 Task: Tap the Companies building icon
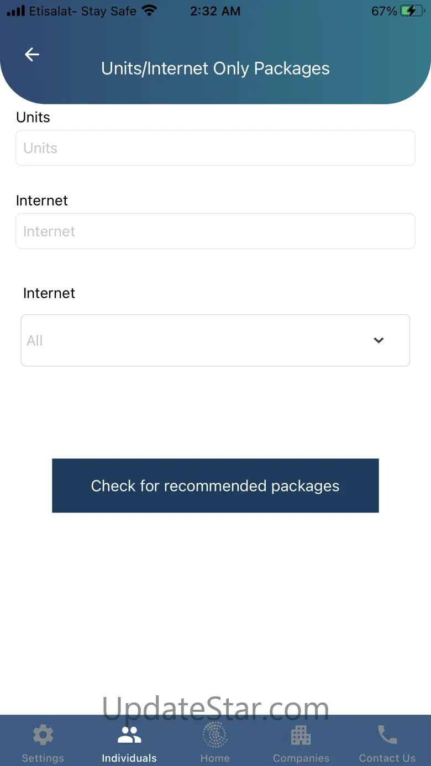301,735
